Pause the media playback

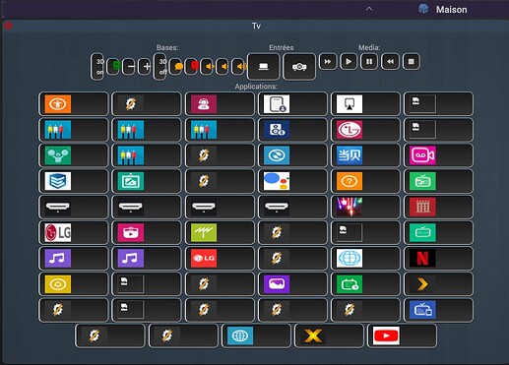coord(369,61)
